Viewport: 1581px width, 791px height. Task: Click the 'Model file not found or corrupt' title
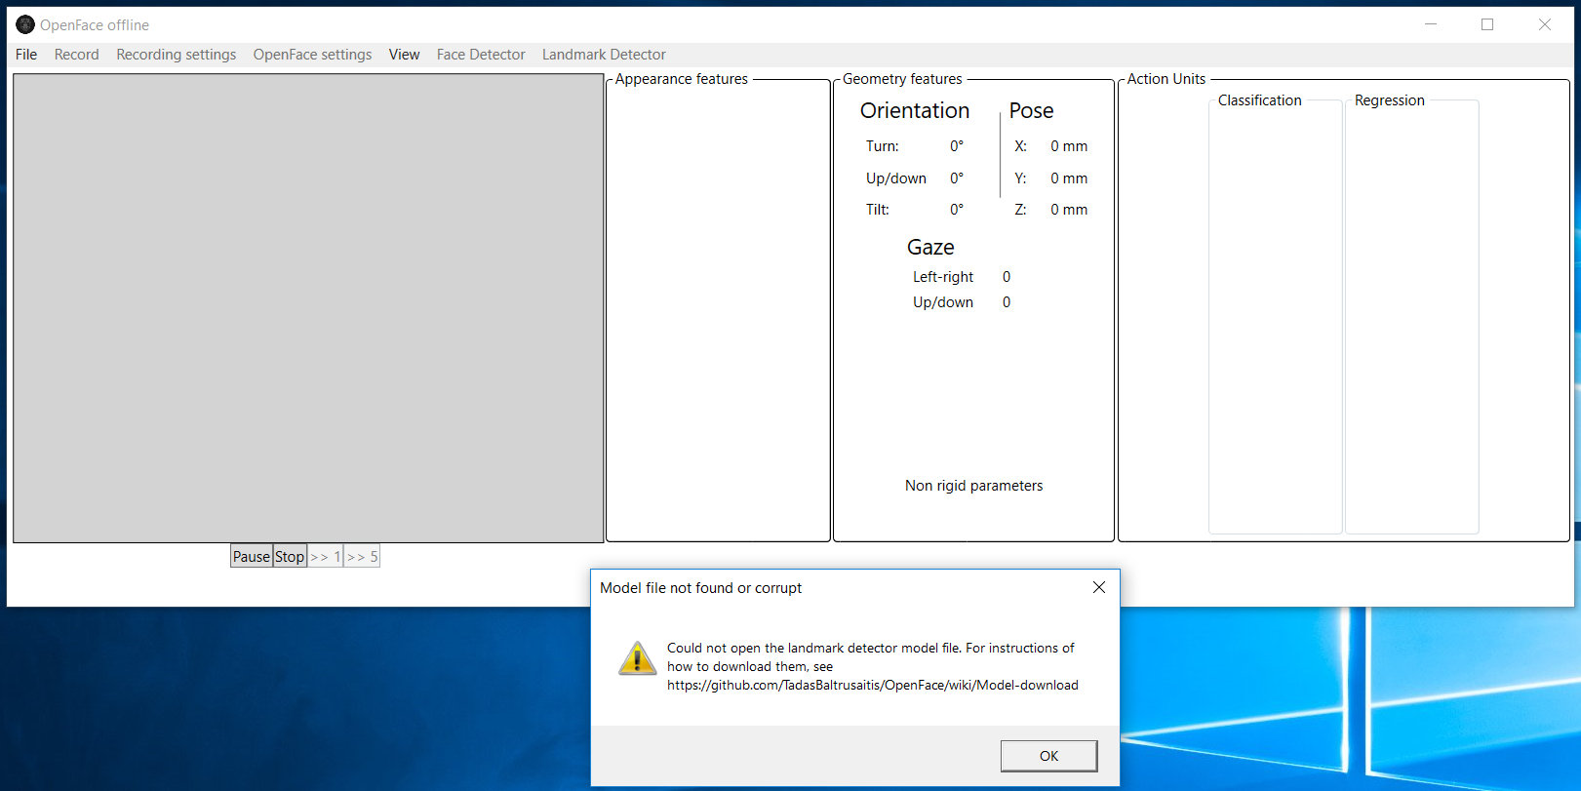(700, 588)
